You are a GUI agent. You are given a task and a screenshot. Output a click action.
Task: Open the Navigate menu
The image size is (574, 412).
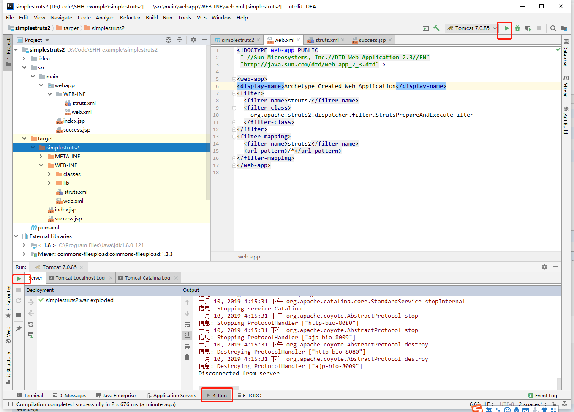[61, 18]
